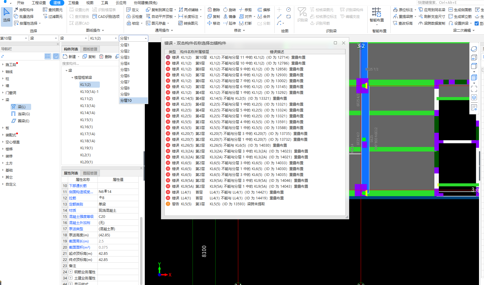This screenshot has height=285, width=484.
Task: Click 生成侧面筋 tool
Action: pos(460,10)
